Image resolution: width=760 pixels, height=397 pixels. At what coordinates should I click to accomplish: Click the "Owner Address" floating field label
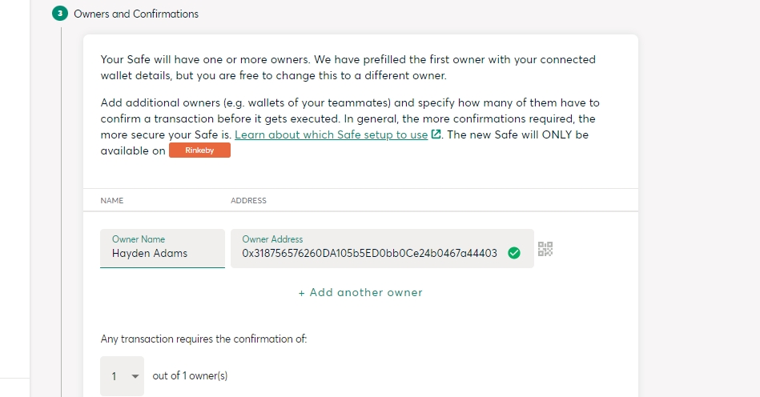[272, 239]
